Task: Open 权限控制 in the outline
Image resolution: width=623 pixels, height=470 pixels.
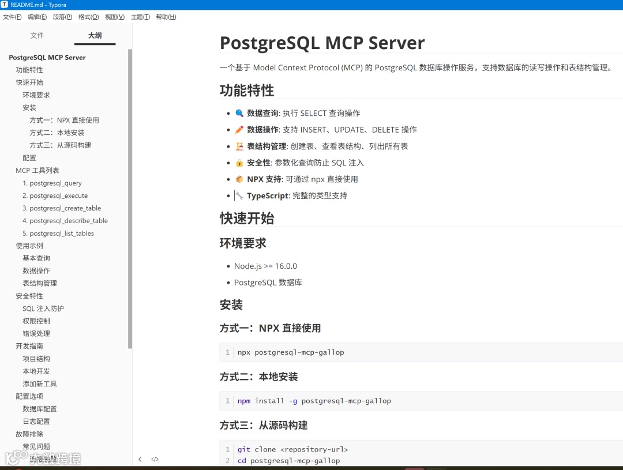Action: pyautogui.click(x=36, y=321)
